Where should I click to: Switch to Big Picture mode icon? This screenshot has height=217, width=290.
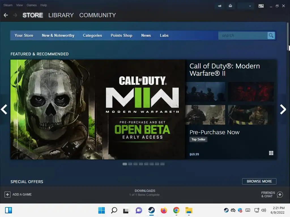[261, 6]
